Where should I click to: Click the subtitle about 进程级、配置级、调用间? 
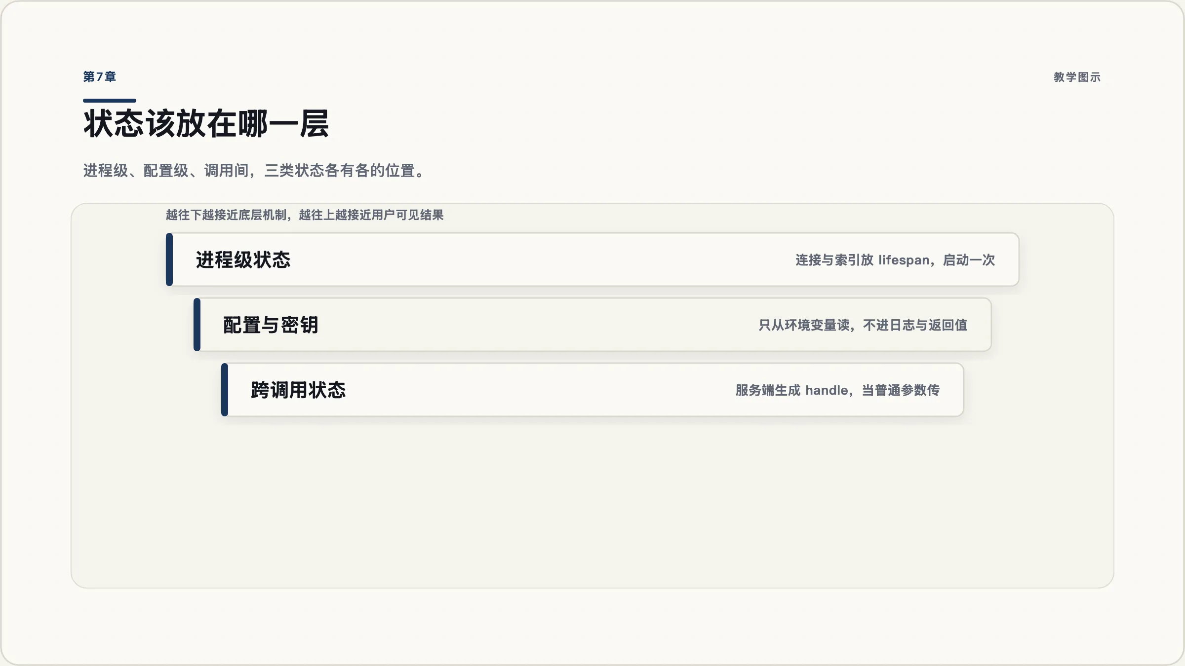coord(254,171)
